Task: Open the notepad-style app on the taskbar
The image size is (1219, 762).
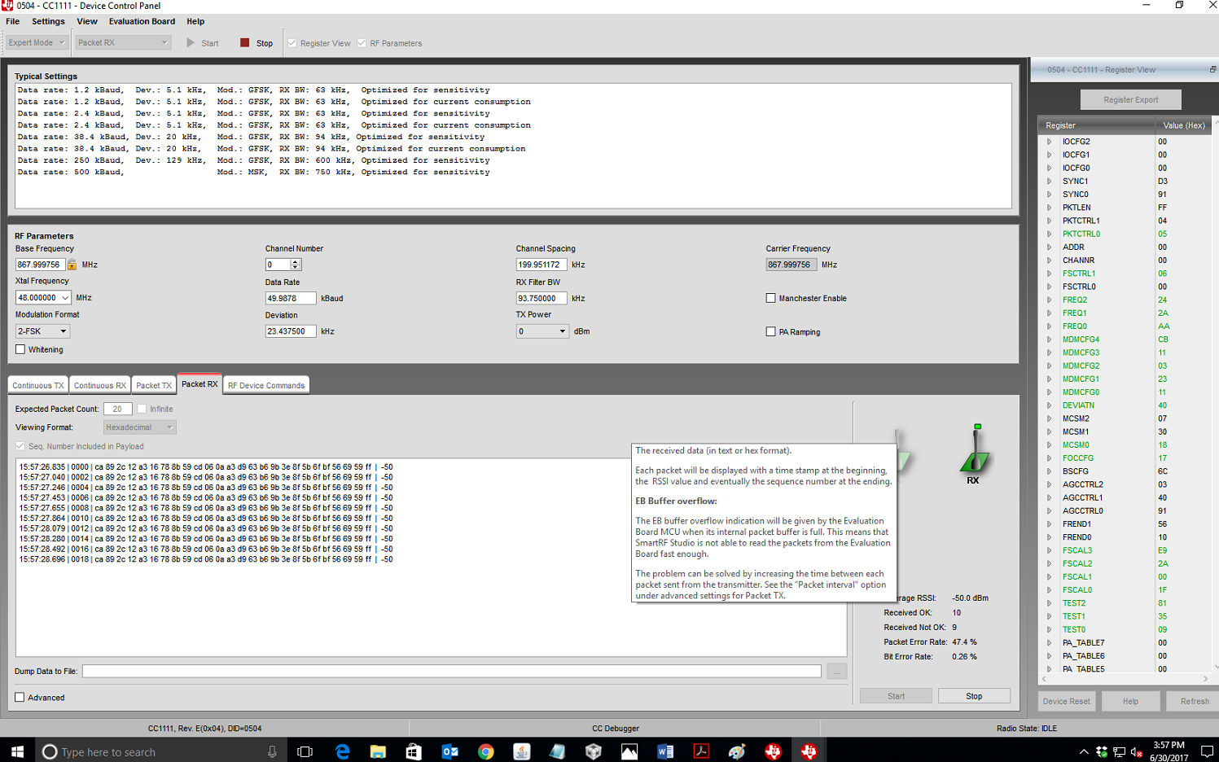Action: [x=557, y=751]
